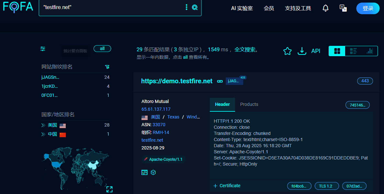This screenshot has height=194, width=384.
Task: Open AI 实验室 menu
Action: pyautogui.click(x=242, y=8)
